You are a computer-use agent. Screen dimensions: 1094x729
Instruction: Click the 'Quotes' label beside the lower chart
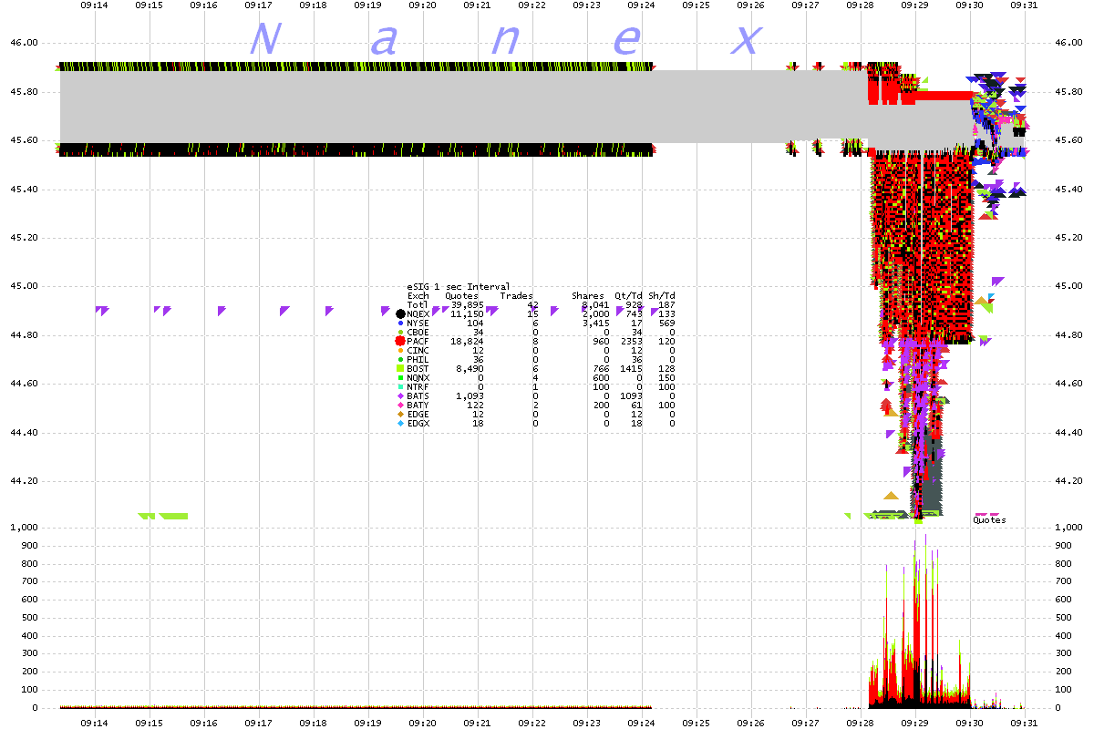click(x=989, y=520)
